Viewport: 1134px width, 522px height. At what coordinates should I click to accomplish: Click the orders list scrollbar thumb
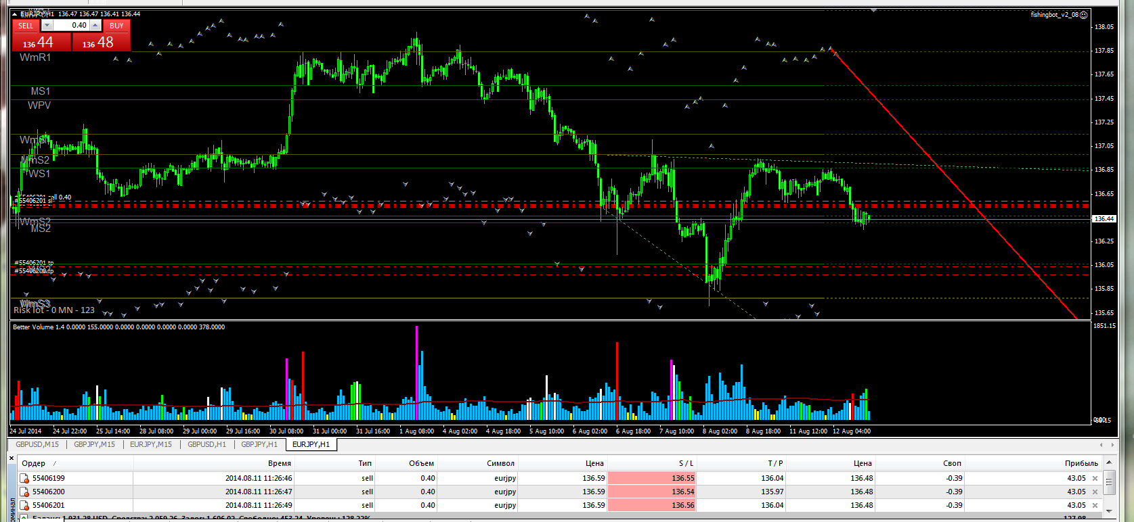1109,483
